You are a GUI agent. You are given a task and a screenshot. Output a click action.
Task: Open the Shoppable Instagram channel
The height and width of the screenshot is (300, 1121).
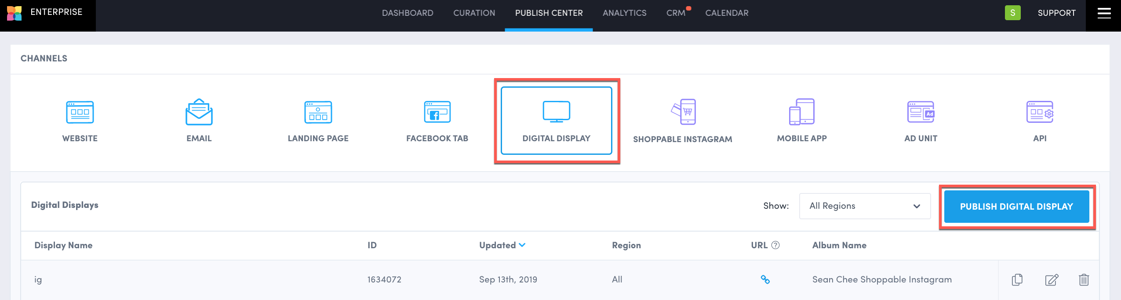pyautogui.click(x=683, y=112)
